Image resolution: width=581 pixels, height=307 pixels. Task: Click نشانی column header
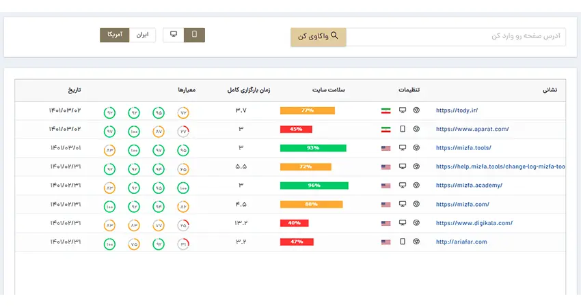coord(550,90)
